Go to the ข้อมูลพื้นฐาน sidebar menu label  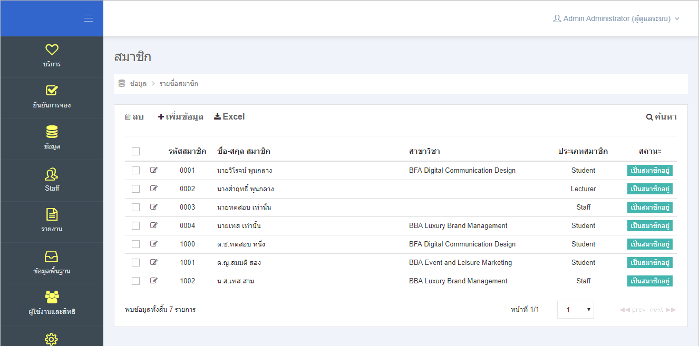52,271
